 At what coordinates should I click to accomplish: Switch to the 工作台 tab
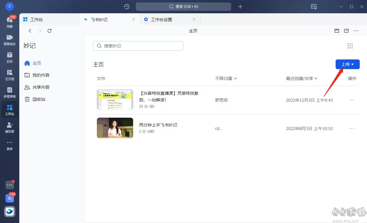49,19
